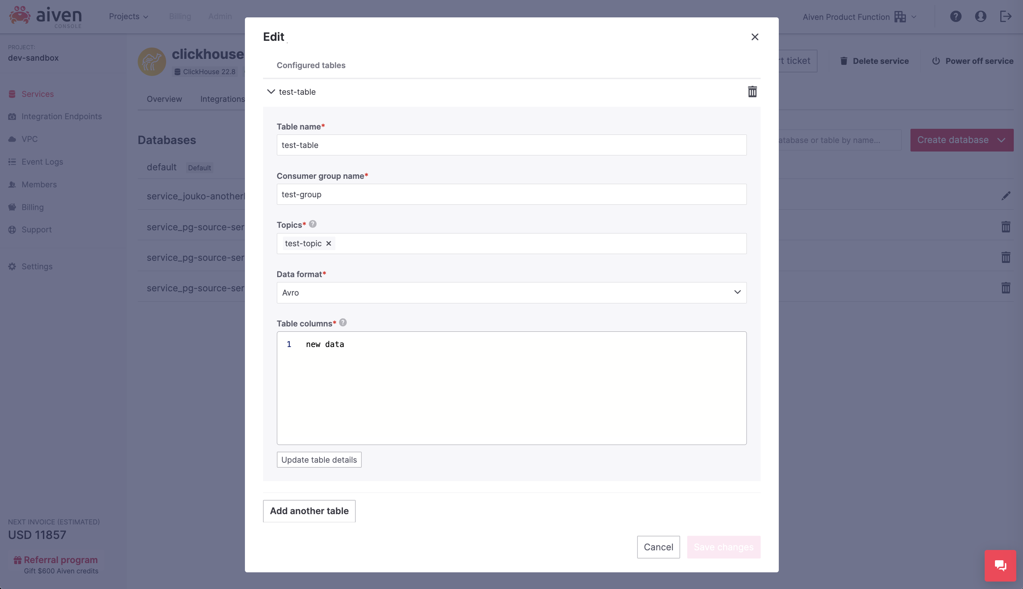Click Update table details button
1023x589 pixels.
pos(319,460)
